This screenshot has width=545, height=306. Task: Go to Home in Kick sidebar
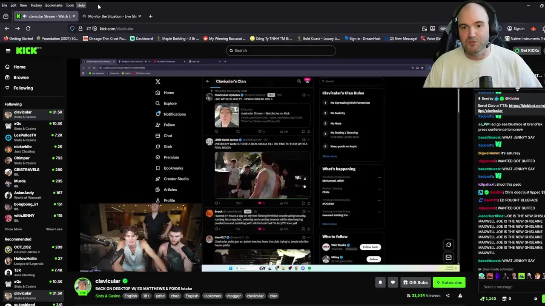pyautogui.click(x=19, y=67)
